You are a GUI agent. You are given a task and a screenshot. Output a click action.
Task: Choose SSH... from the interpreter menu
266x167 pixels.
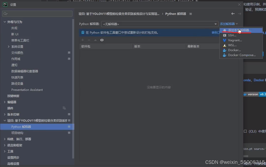241,35
